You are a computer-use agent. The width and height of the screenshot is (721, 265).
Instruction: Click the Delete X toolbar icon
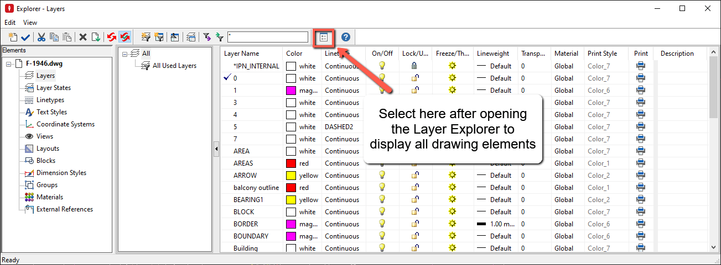tap(82, 37)
